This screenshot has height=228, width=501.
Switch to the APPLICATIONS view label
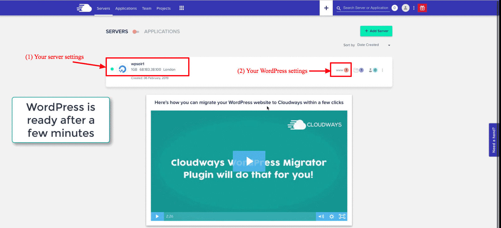(x=162, y=31)
